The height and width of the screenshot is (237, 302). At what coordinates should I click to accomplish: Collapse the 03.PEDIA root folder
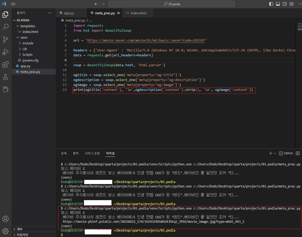(x=34, y=20)
